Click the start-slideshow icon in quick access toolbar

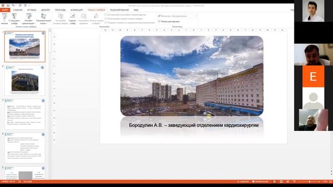pos(25,6)
